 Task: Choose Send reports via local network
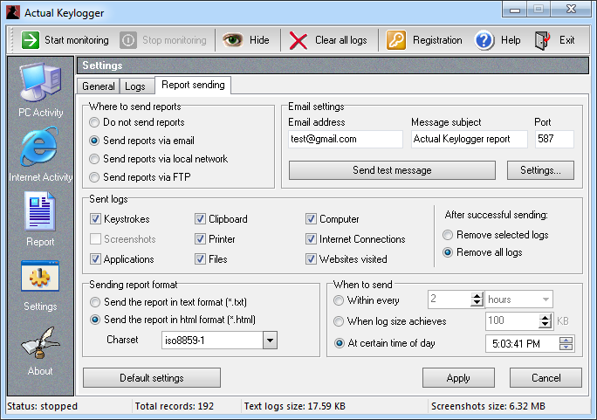pos(94,159)
